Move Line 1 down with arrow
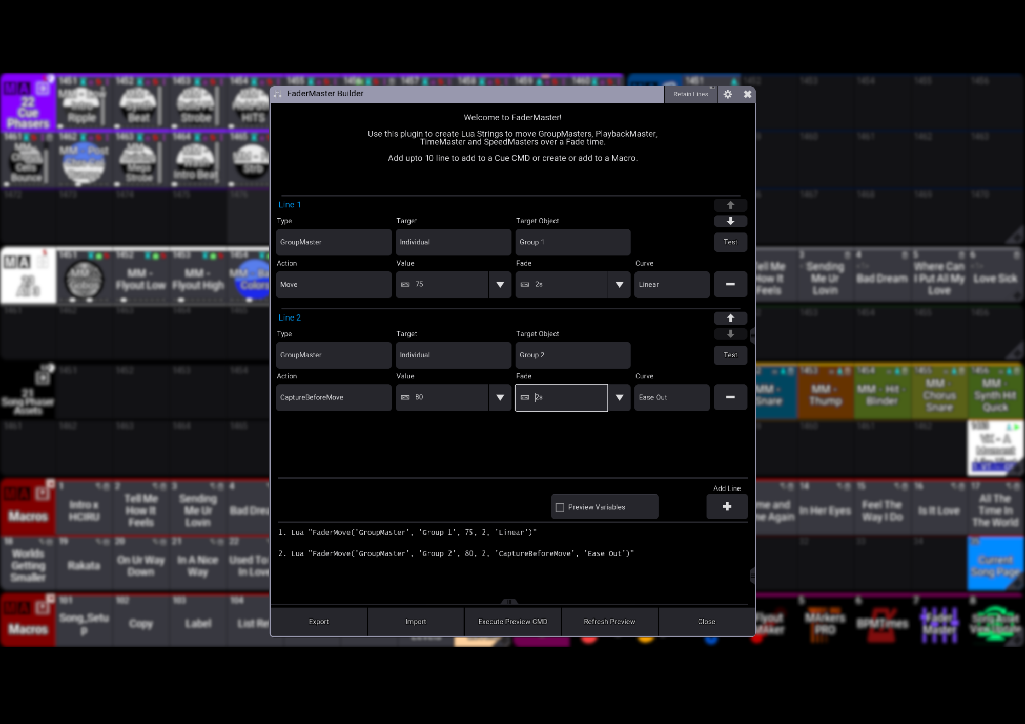Viewport: 1025px width, 724px height. tap(730, 221)
